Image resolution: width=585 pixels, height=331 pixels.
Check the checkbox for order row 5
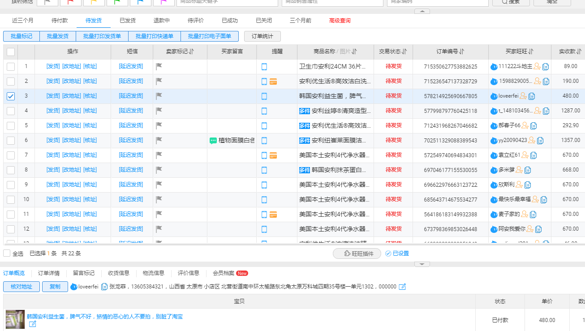11,126
